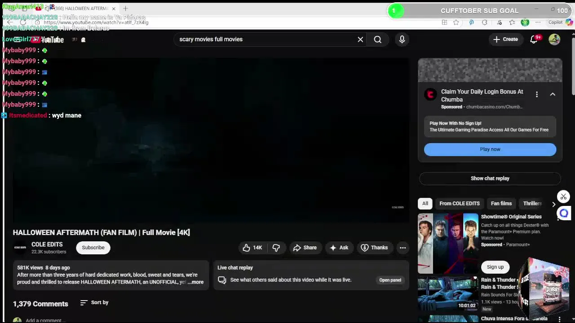Open Showtime Original Series ad thumbnail
The height and width of the screenshot is (323, 575).
tap(448, 243)
